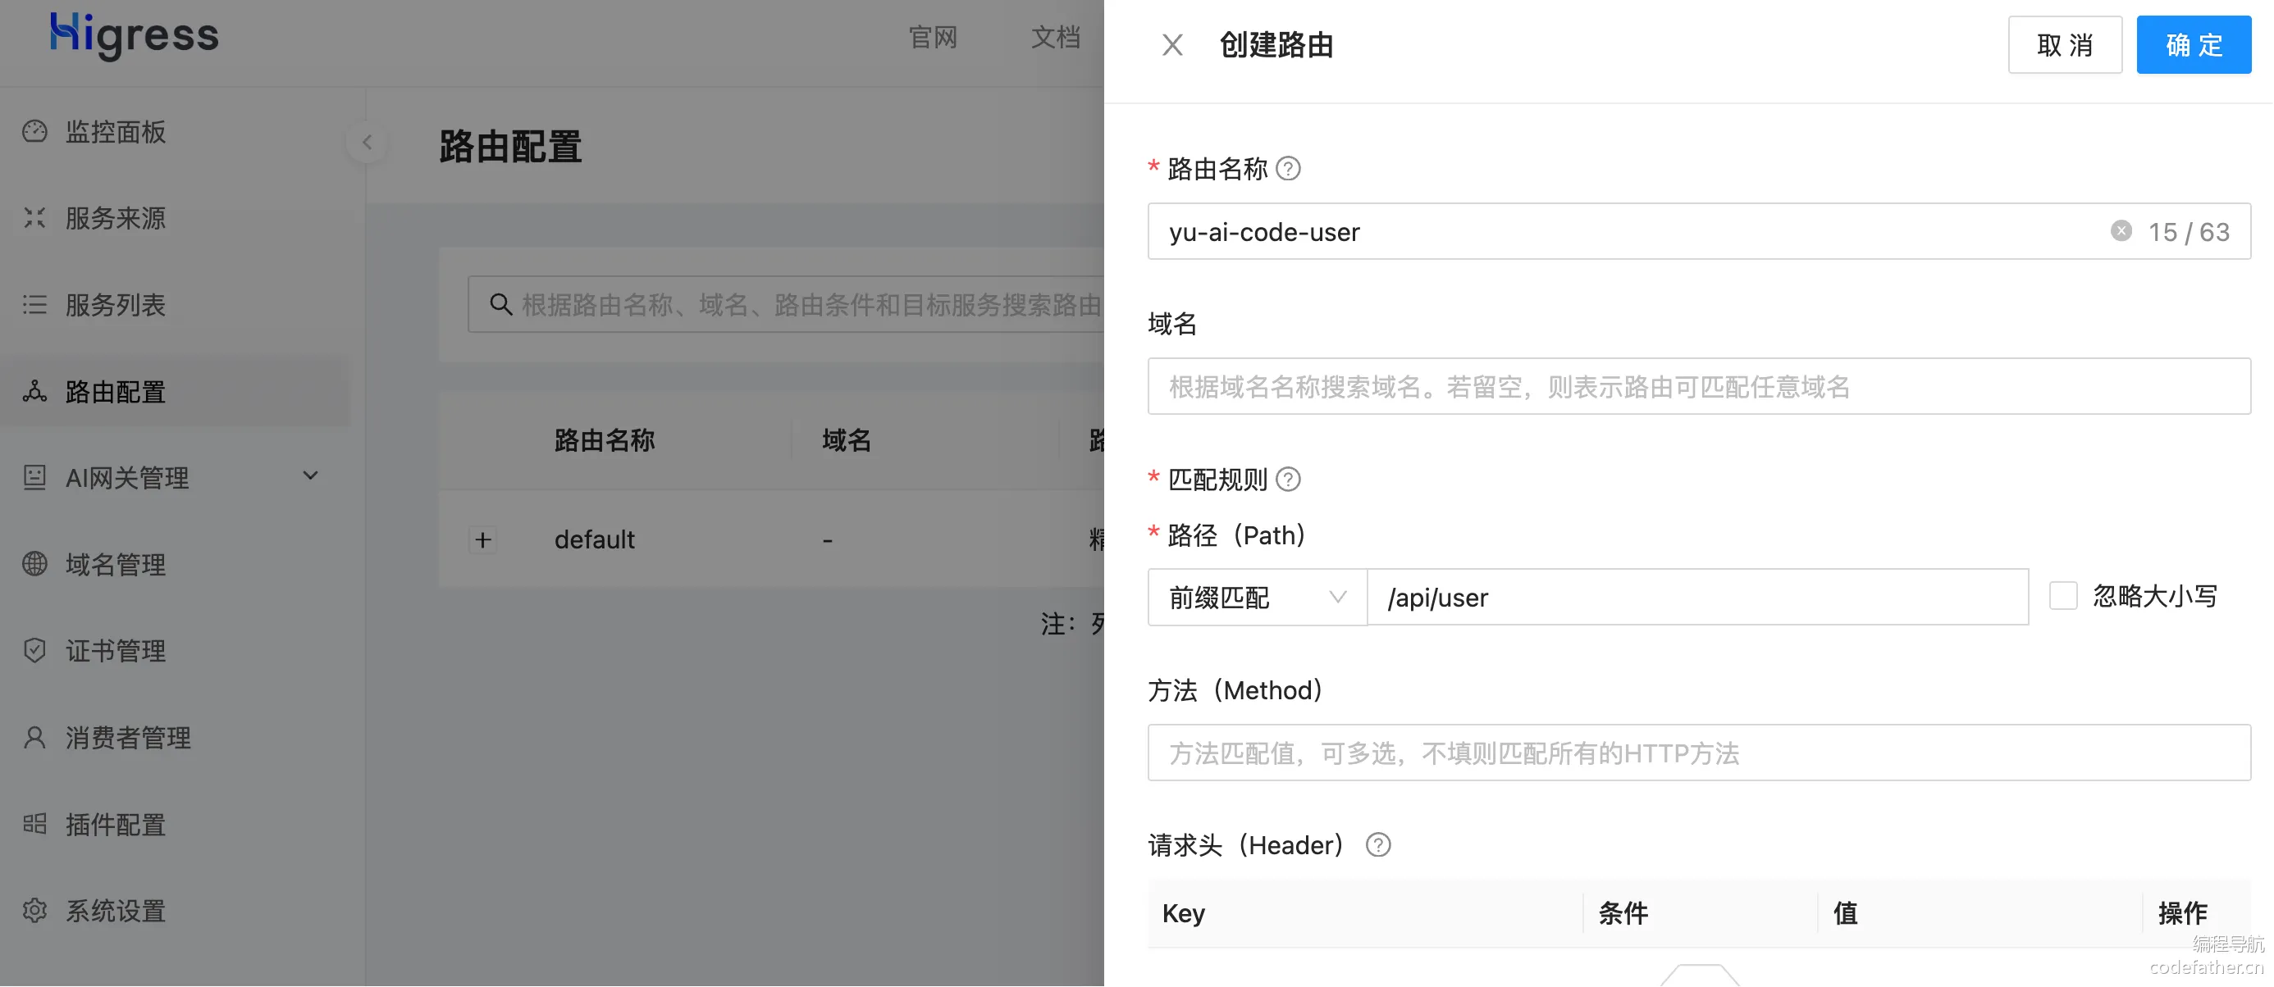The image size is (2274, 987).
Task: Click the route search box in 路由配置
Action: tap(787, 304)
